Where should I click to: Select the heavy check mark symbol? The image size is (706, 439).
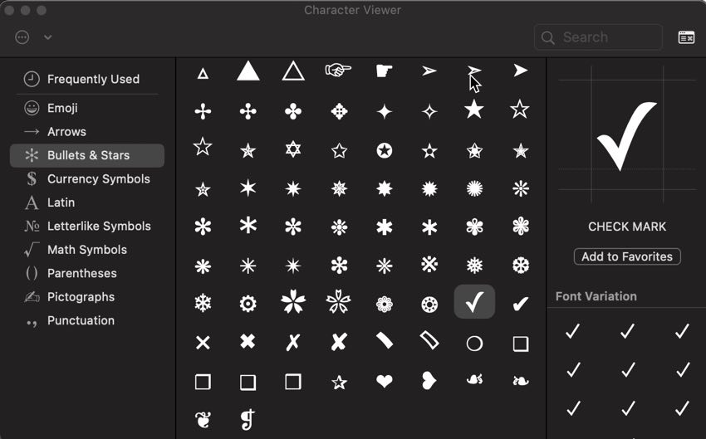(x=521, y=304)
